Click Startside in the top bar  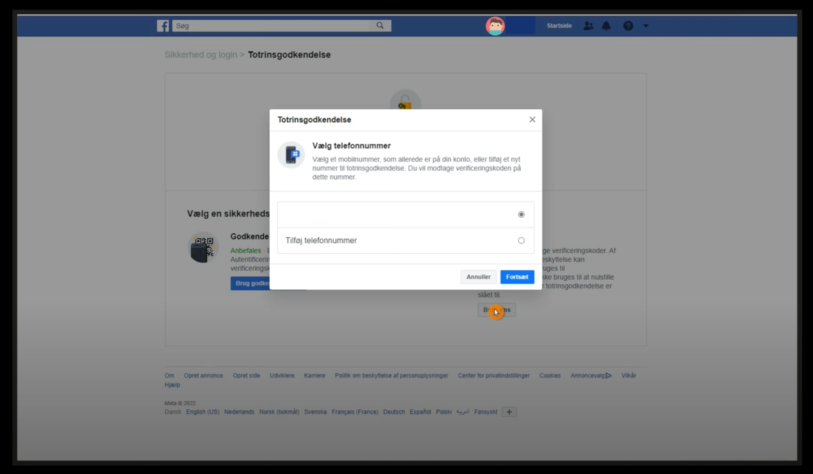559,26
